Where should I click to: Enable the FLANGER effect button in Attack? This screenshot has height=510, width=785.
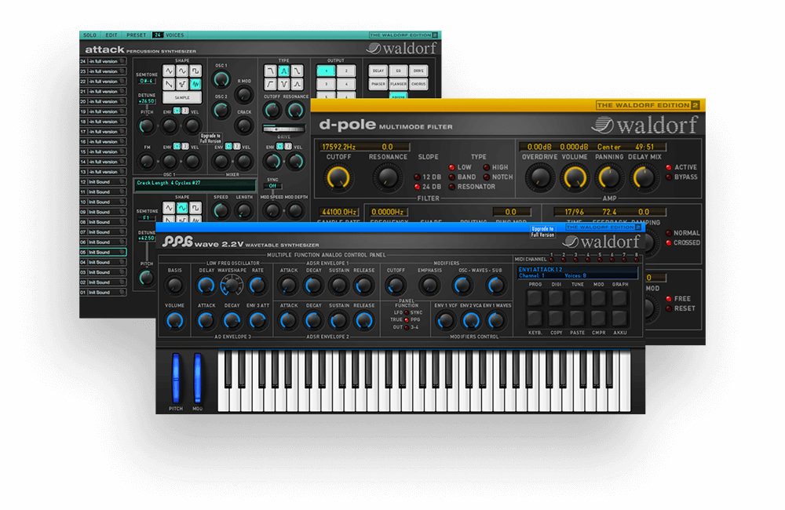tap(399, 84)
